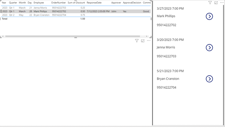Click 5/21/2023 7:00 PM in the right panel
The height and width of the screenshot is (128, 225).
[170, 71]
